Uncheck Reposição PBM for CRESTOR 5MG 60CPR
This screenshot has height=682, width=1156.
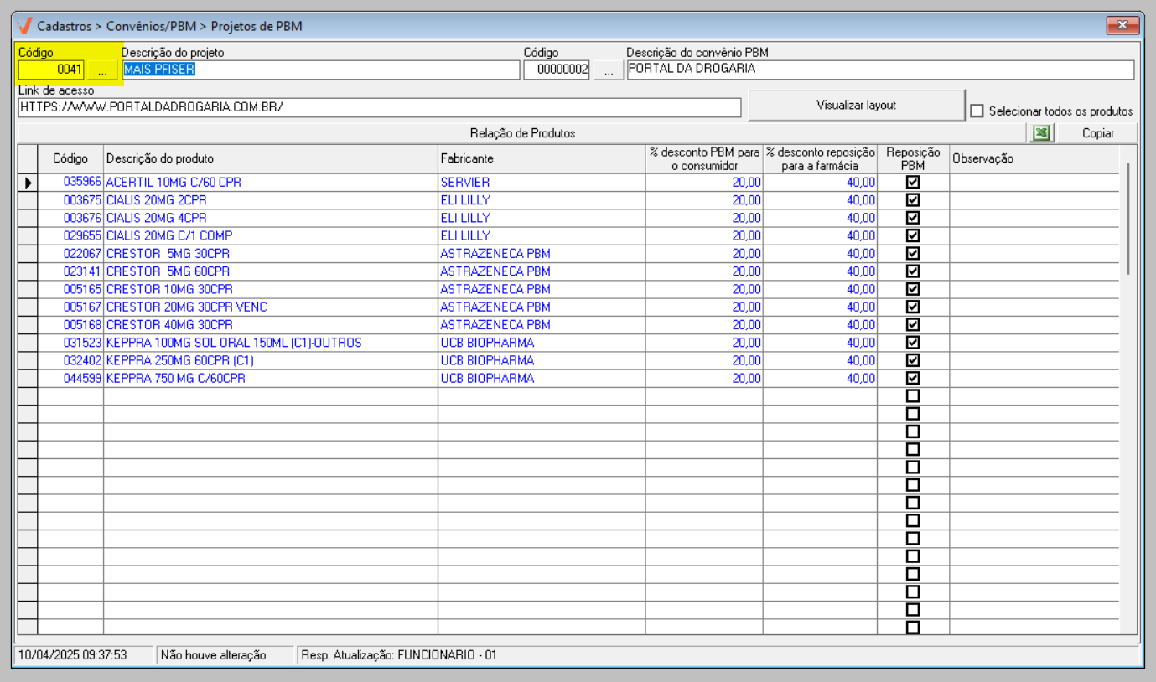[x=913, y=271]
